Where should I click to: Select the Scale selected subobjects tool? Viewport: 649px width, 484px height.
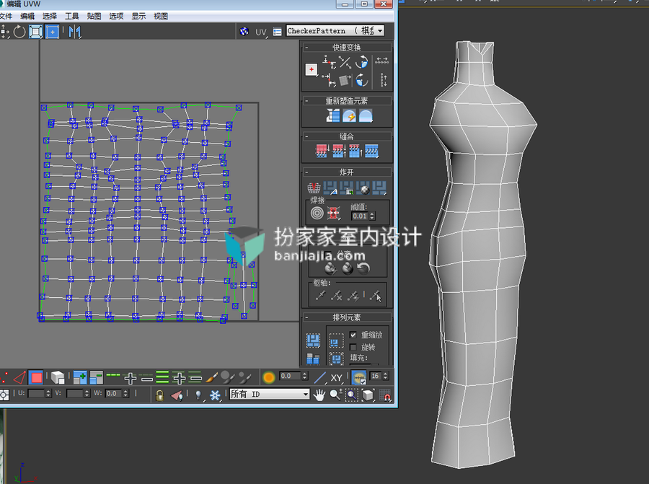point(35,32)
